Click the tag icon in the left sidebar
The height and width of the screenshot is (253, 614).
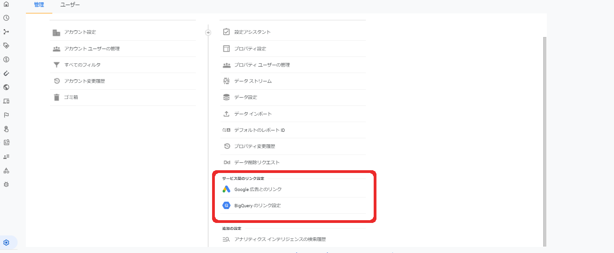click(x=6, y=45)
